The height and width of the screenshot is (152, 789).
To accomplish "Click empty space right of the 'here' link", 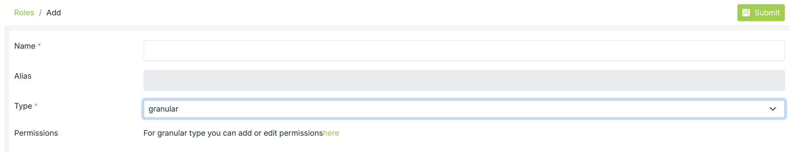I will click(x=522, y=133).
